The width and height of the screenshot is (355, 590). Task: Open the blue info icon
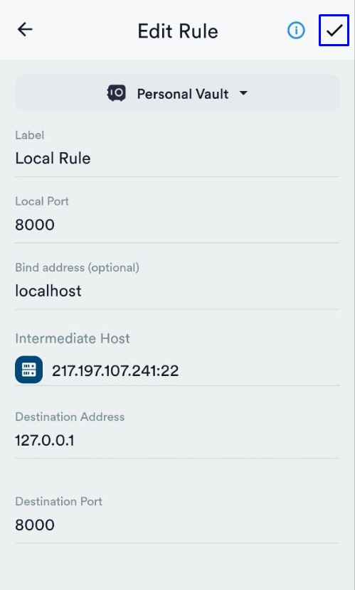point(296,30)
